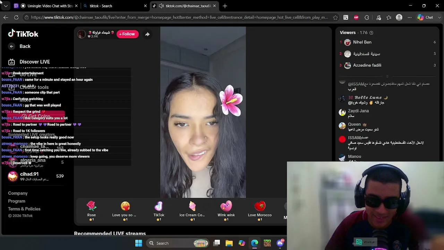
Task: Open the Program footer link
Action: point(17,201)
